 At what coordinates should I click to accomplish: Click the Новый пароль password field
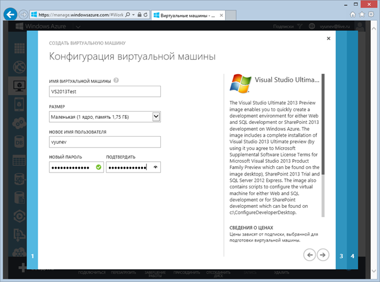pos(76,167)
